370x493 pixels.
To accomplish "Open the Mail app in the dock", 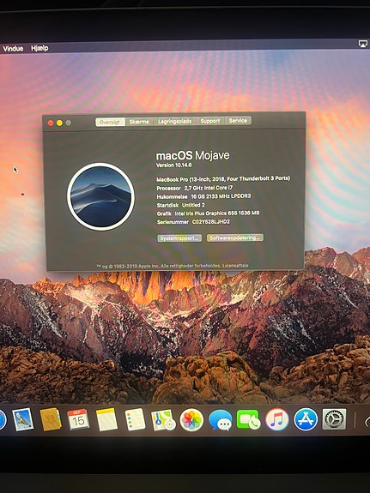I will 22,419.
